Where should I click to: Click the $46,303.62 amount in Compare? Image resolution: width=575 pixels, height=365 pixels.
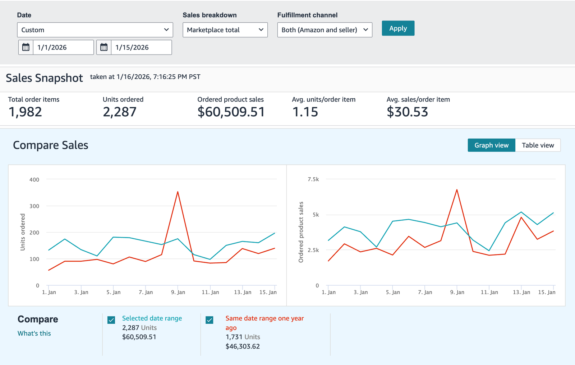(243, 346)
